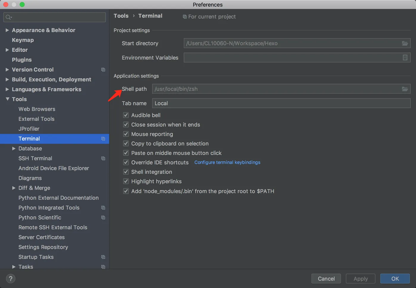Viewport: 416px width, 288px height.
Task: Toggle the Shell integration checkbox
Action: pyautogui.click(x=126, y=172)
